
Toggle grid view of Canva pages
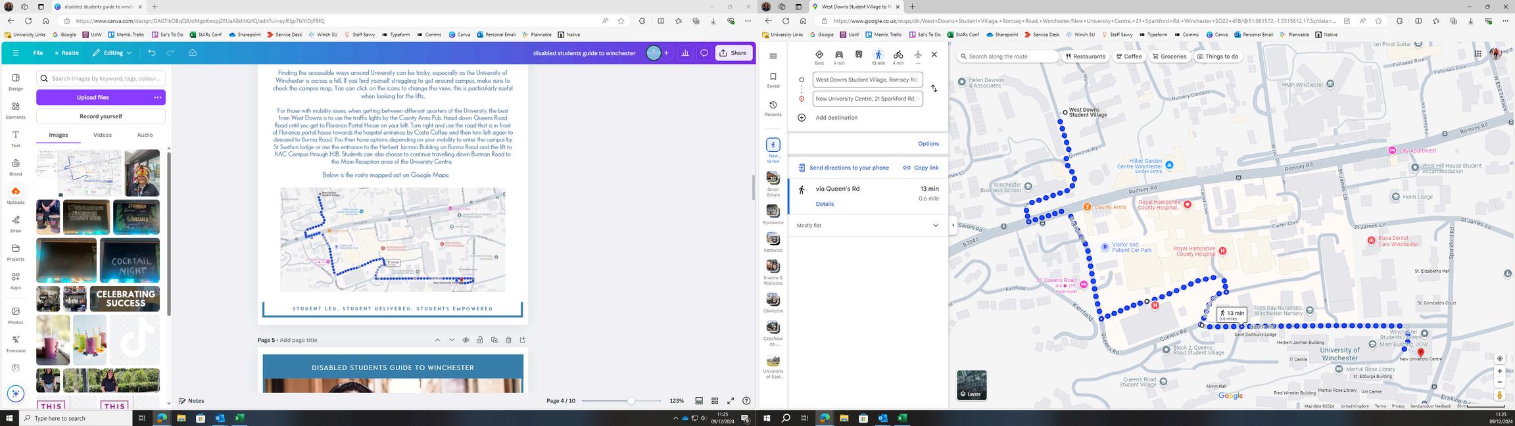point(715,400)
